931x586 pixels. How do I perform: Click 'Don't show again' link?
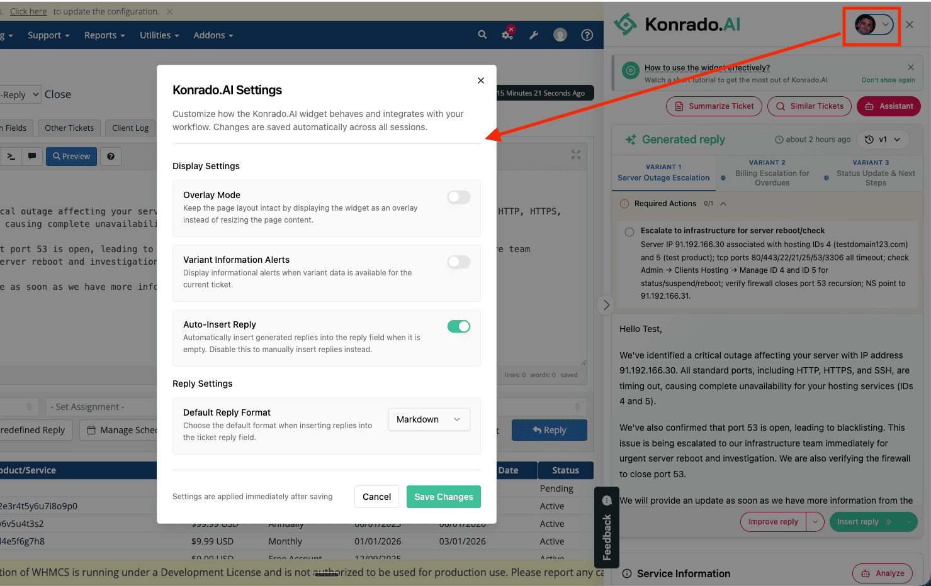888,80
